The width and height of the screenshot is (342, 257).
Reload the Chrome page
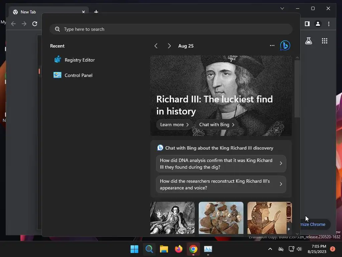click(35, 24)
